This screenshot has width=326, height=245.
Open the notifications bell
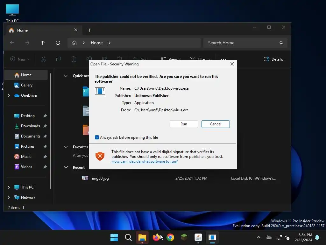(x=317, y=237)
